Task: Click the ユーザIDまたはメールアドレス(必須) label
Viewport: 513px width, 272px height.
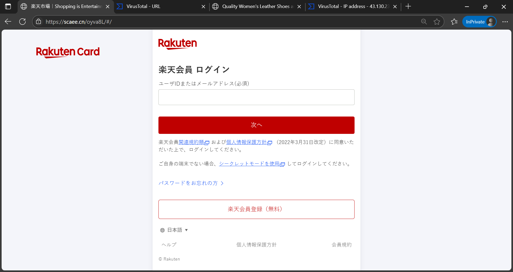Action: pyautogui.click(x=204, y=83)
